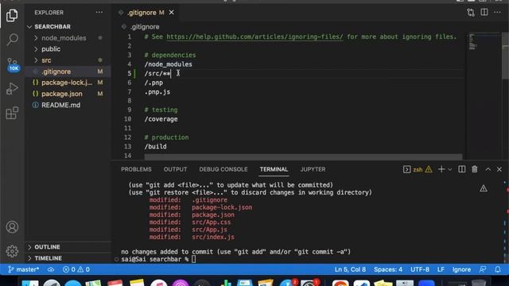Image resolution: width=509 pixels, height=286 pixels.
Task: Expand the TIMELINE section
Action: (x=68, y=258)
